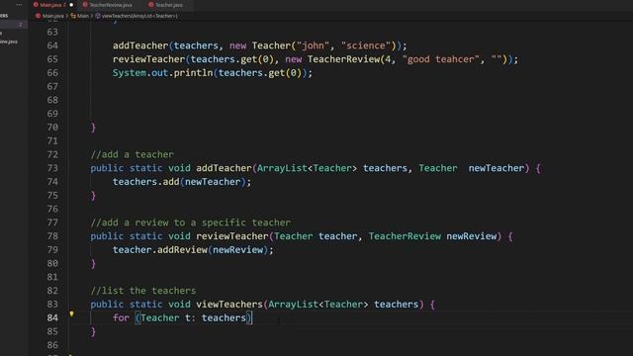The image size is (633, 356).
Task: Click "System.out.println" on line 66
Action: point(162,73)
